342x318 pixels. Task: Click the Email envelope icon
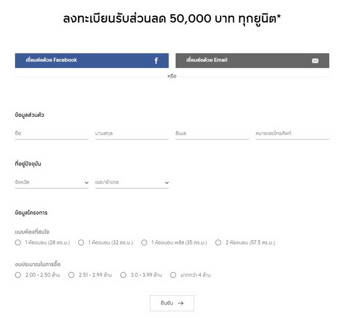(315, 60)
